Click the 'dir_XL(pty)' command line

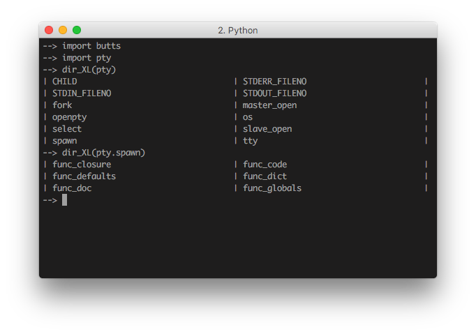point(80,70)
